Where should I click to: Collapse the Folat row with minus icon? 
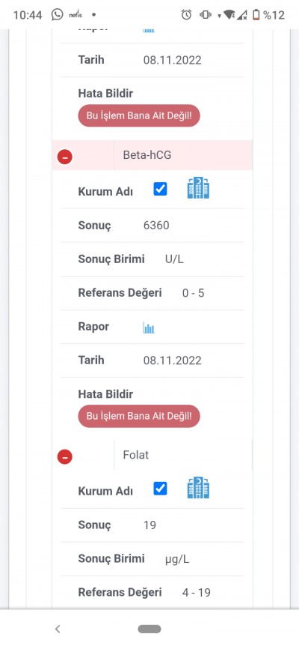(65, 457)
